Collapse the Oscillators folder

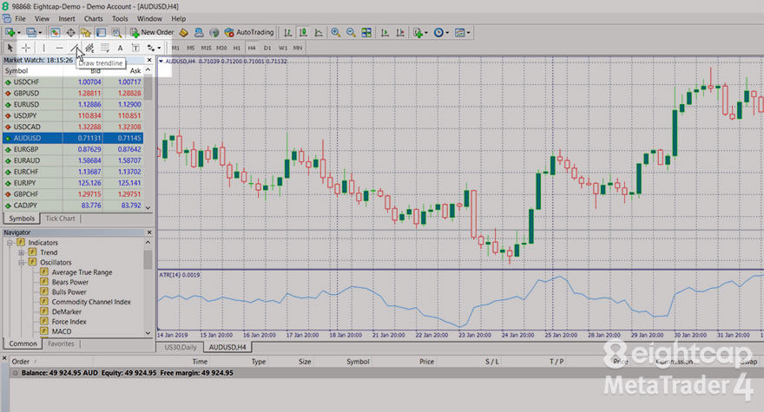click(x=22, y=263)
